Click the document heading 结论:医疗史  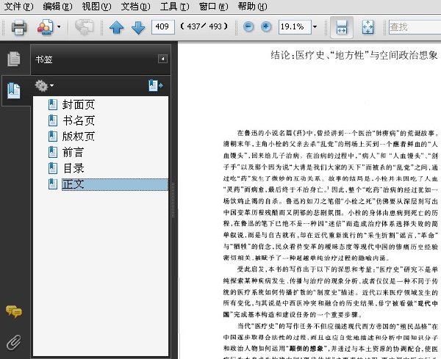point(354,55)
